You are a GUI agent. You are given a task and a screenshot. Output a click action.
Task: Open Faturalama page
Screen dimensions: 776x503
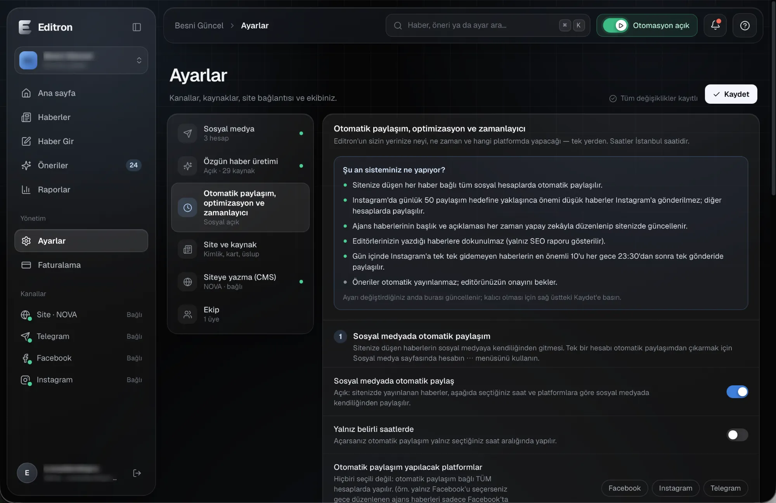click(81, 265)
